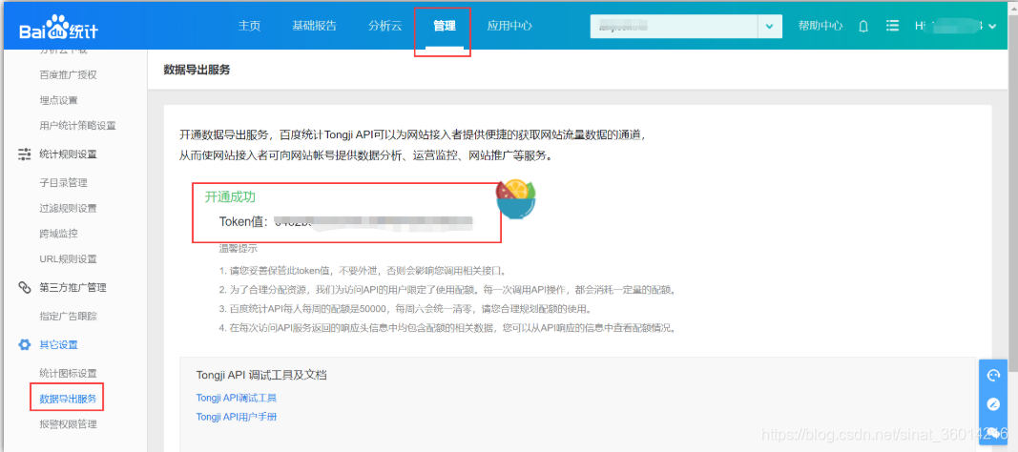
Task: Click the 第三方推广管理 link chain icon
Action: coord(24,287)
